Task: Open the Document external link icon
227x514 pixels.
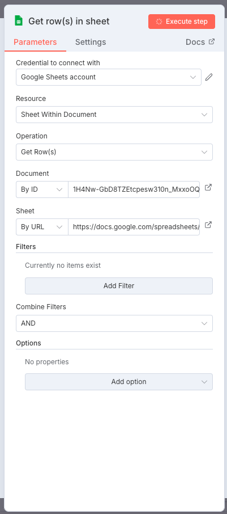Action: (x=208, y=188)
